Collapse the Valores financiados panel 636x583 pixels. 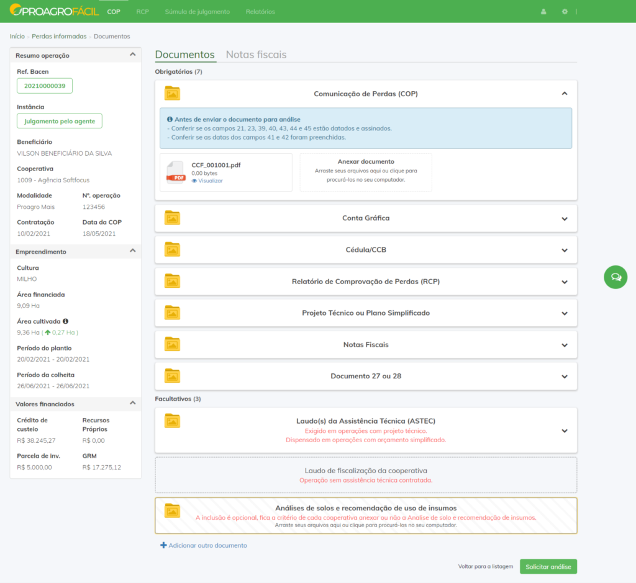coord(133,403)
